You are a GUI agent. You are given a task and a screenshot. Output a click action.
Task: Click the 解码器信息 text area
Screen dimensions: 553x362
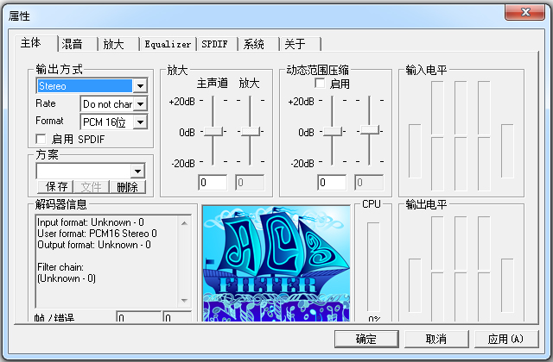tap(104, 259)
